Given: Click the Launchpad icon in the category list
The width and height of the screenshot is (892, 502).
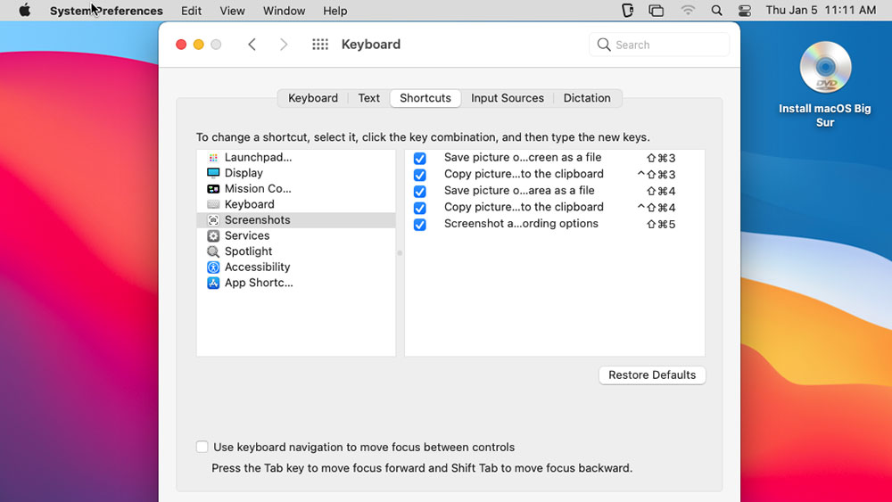Looking at the screenshot, I should tap(213, 158).
